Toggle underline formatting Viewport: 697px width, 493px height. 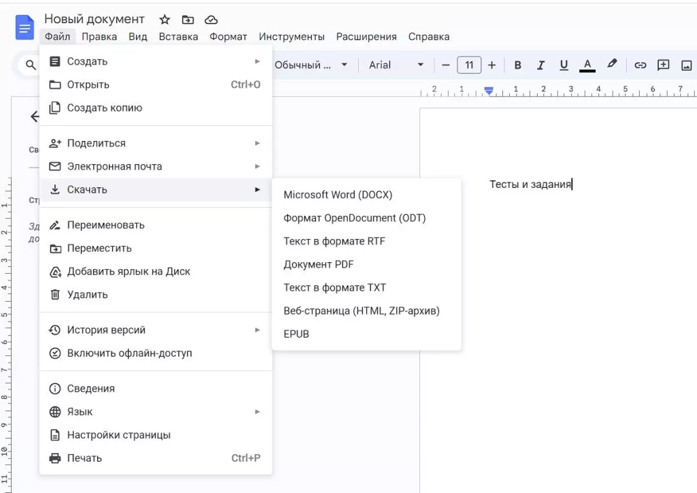pyautogui.click(x=564, y=65)
